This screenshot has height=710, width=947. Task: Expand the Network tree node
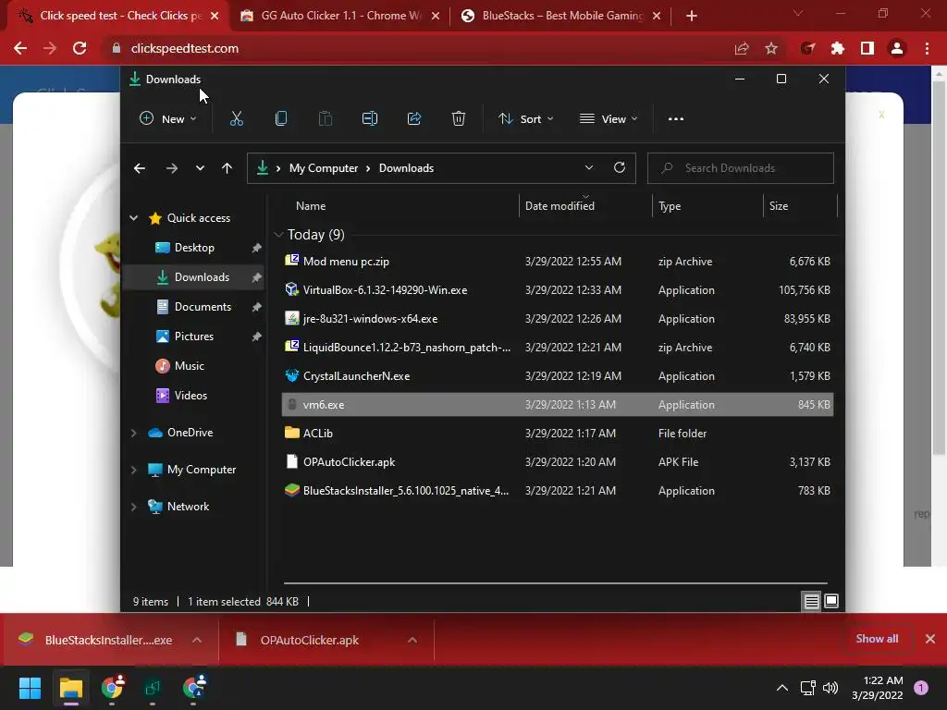[133, 507]
